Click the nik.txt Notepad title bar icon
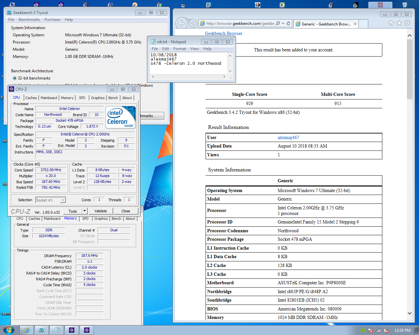The height and width of the screenshot is (335, 419). [x=153, y=42]
